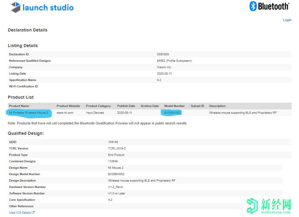Viewport: 299px width, 217px height.
Task: Click the Bluetooth rune logo icon
Action: tap(253, 6)
